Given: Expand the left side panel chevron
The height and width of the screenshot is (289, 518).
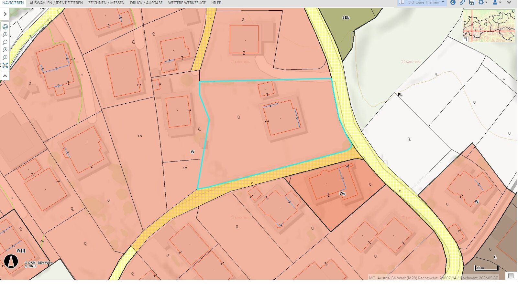Looking at the screenshot, I should tap(5, 14).
